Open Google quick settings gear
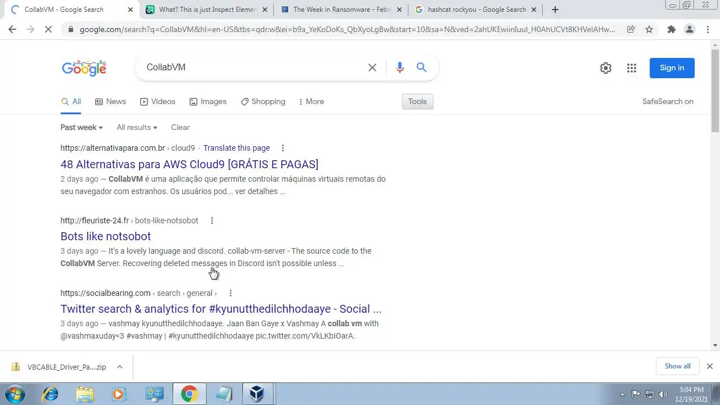Image resolution: width=720 pixels, height=405 pixels. point(606,68)
